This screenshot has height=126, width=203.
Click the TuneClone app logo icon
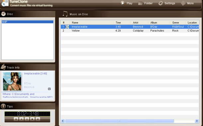[5, 3]
